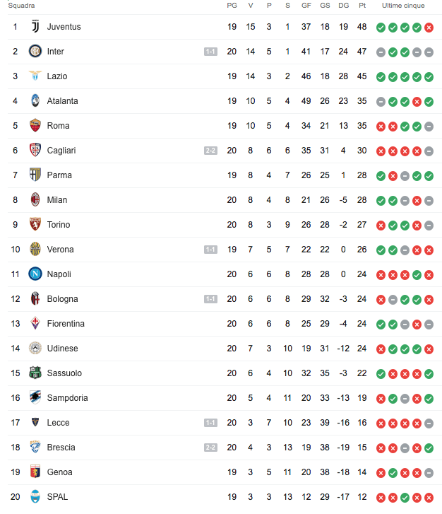The image size is (442, 514).
Task: Click the Milan team logo
Action: point(35,200)
